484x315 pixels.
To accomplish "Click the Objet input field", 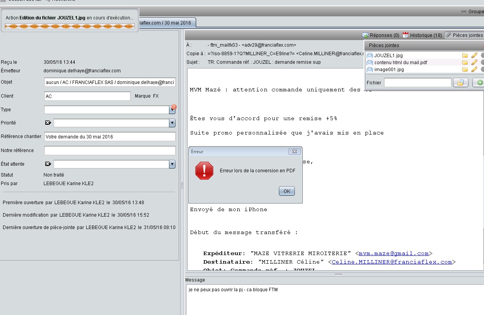I will (110, 82).
